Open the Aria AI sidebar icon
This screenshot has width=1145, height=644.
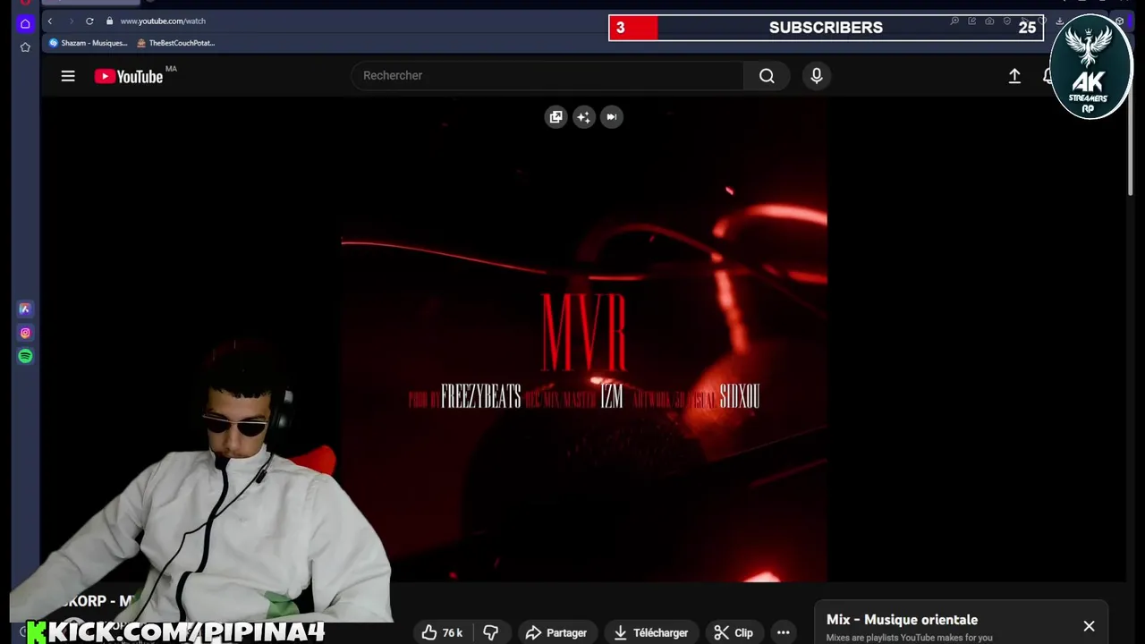(25, 309)
